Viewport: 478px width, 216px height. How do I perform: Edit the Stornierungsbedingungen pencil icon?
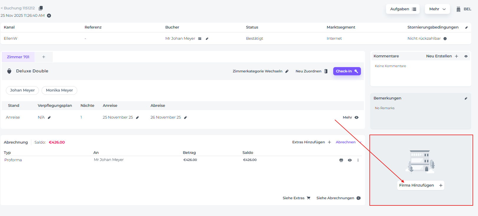(x=466, y=27)
